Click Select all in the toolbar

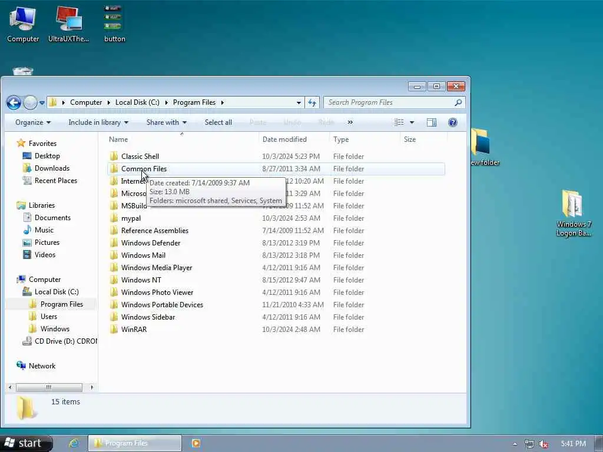(218, 122)
